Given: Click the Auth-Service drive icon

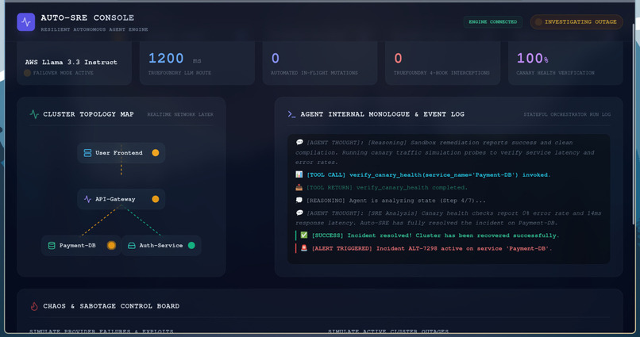Looking at the screenshot, I should click(x=132, y=246).
